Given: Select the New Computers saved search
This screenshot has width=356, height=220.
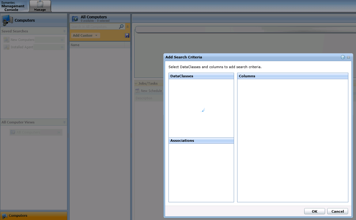Looking at the screenshot, I should [x=22, y=40].
